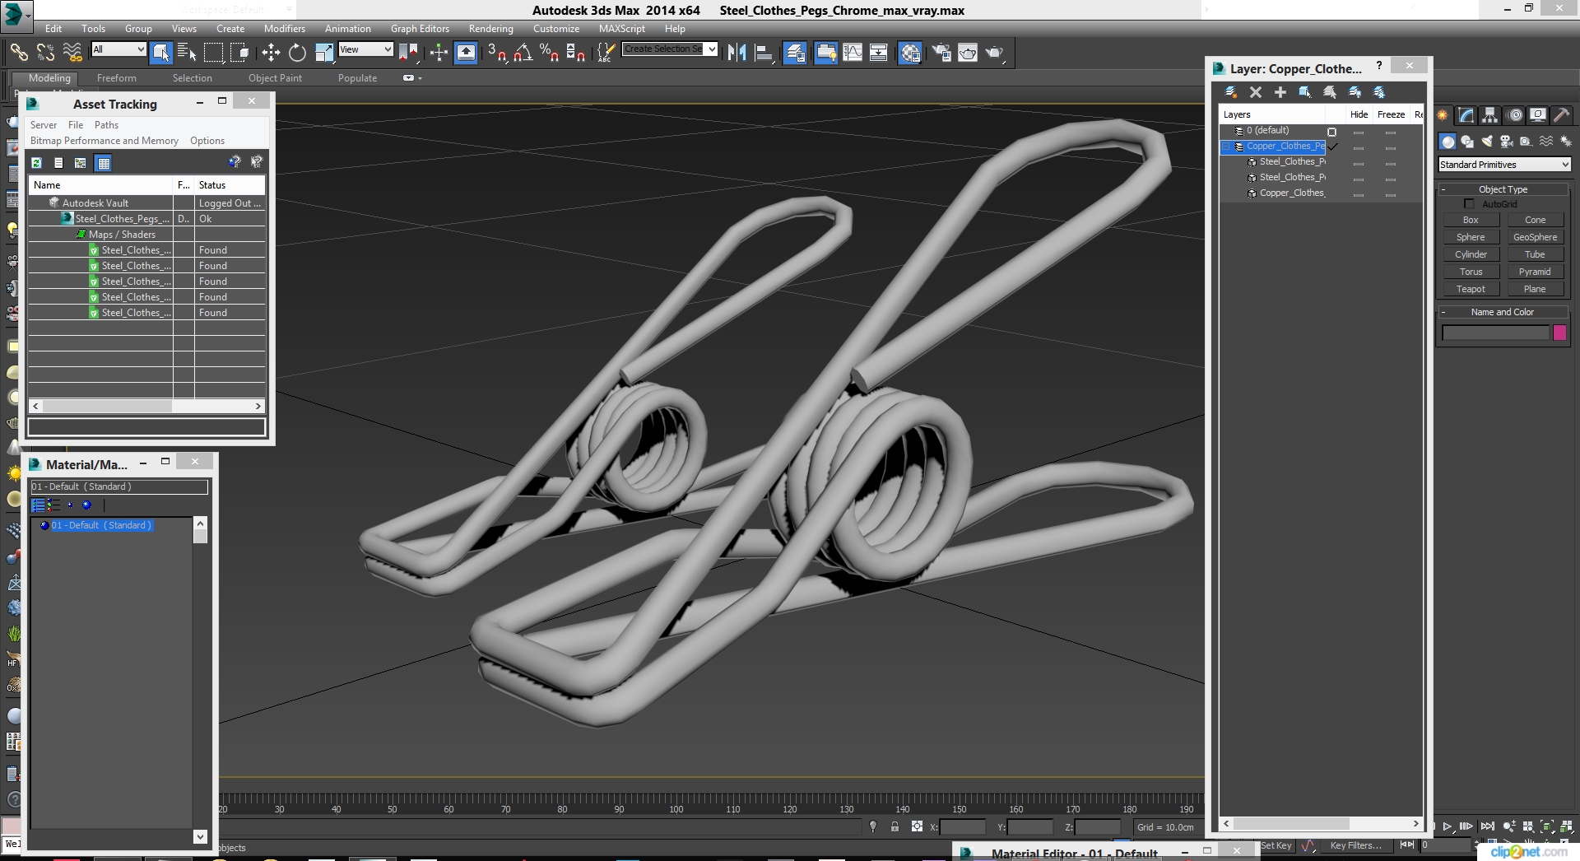Viewport: 1580px width, 861px height.
Task: Click the Key Filters button
Action: 1355,845
